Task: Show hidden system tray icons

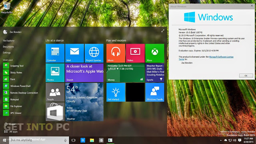Action: pyautogui.click(x=221, y=140)
